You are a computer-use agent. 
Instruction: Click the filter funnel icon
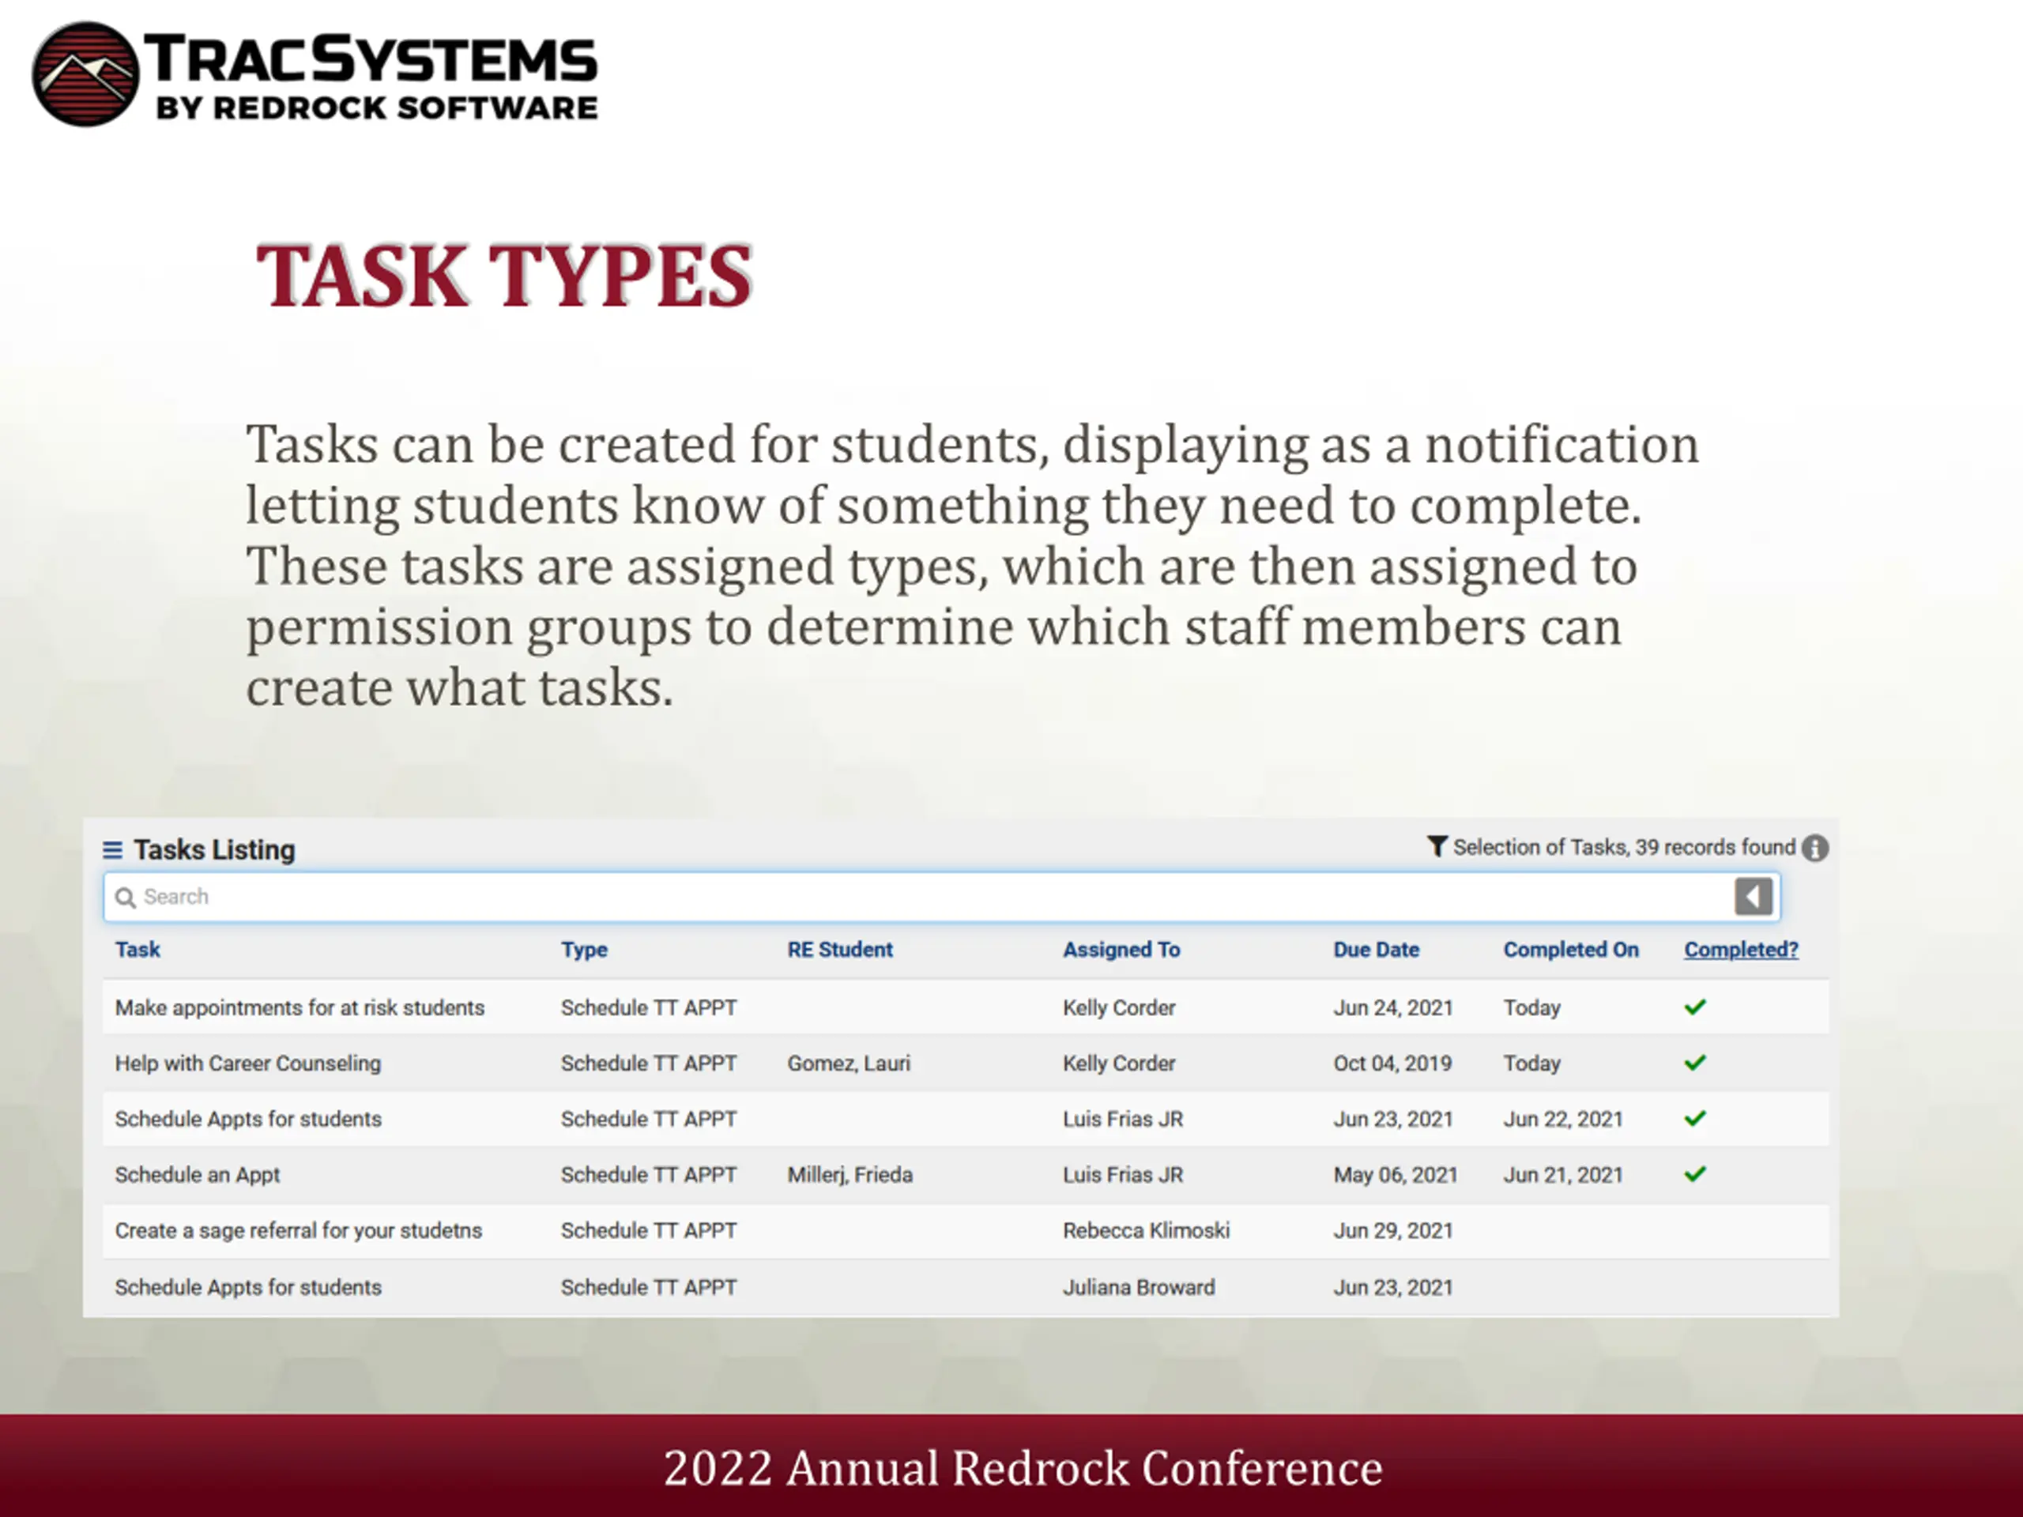click(1437, 847)
